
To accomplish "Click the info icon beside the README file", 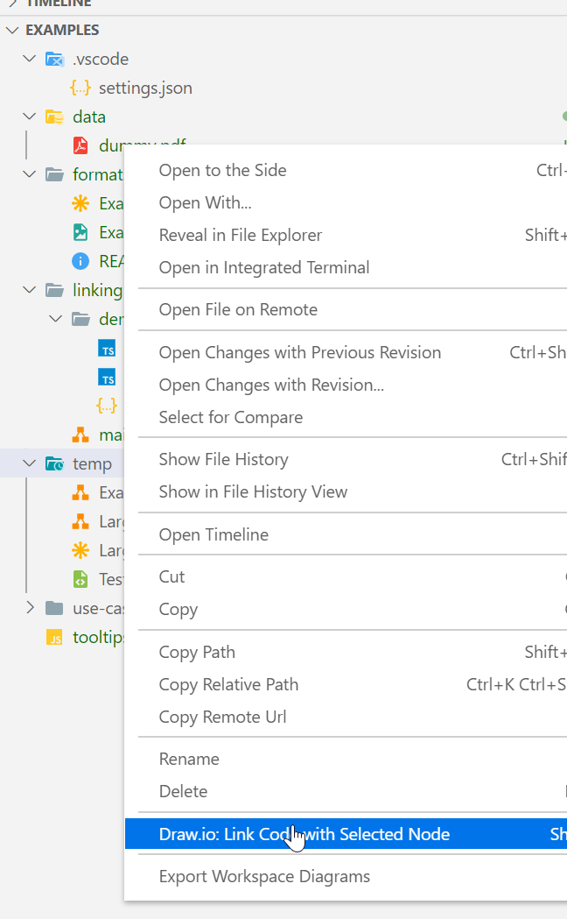I will coord(80,261).
